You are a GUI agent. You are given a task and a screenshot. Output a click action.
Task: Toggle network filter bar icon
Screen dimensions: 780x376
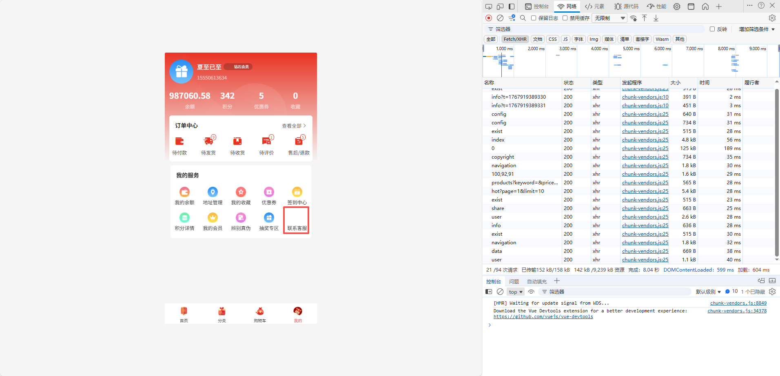point(512,18)
